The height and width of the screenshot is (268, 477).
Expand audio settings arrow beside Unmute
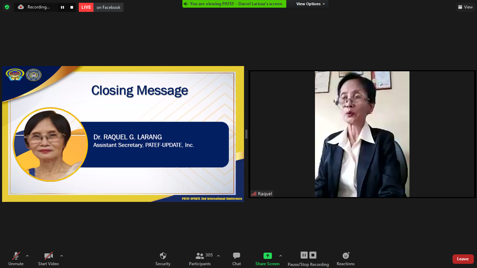coord(27,256)
